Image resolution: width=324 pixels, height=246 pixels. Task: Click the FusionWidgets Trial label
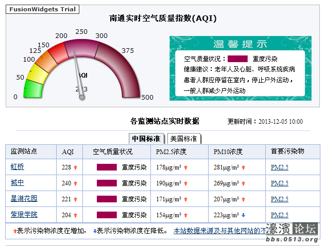click(x=43, y=9)
